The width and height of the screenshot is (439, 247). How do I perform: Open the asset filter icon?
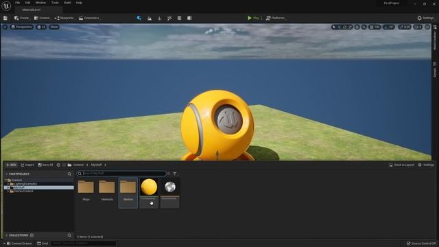175,174
